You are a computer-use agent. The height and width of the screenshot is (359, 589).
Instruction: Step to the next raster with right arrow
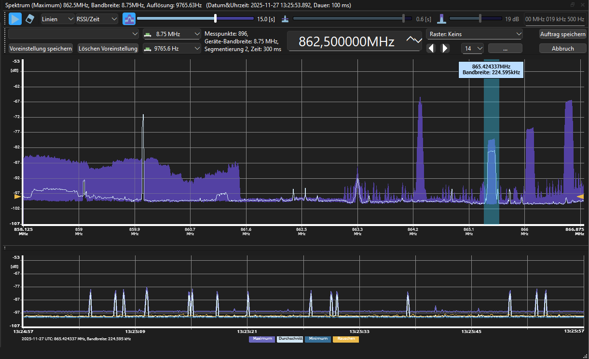445,48
